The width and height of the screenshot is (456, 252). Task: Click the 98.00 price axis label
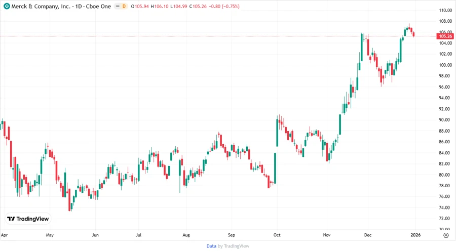coord(445,76)
